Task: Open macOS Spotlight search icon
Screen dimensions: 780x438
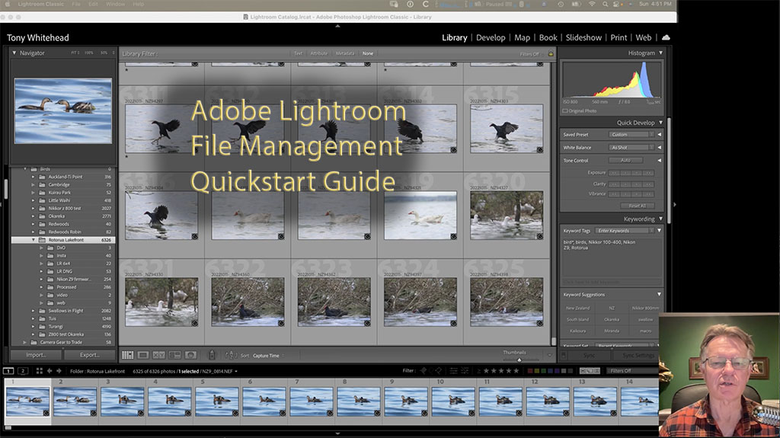Action: 605,4
